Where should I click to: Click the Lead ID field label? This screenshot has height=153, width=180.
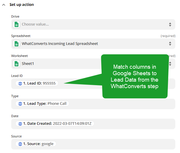click(17, 76)
